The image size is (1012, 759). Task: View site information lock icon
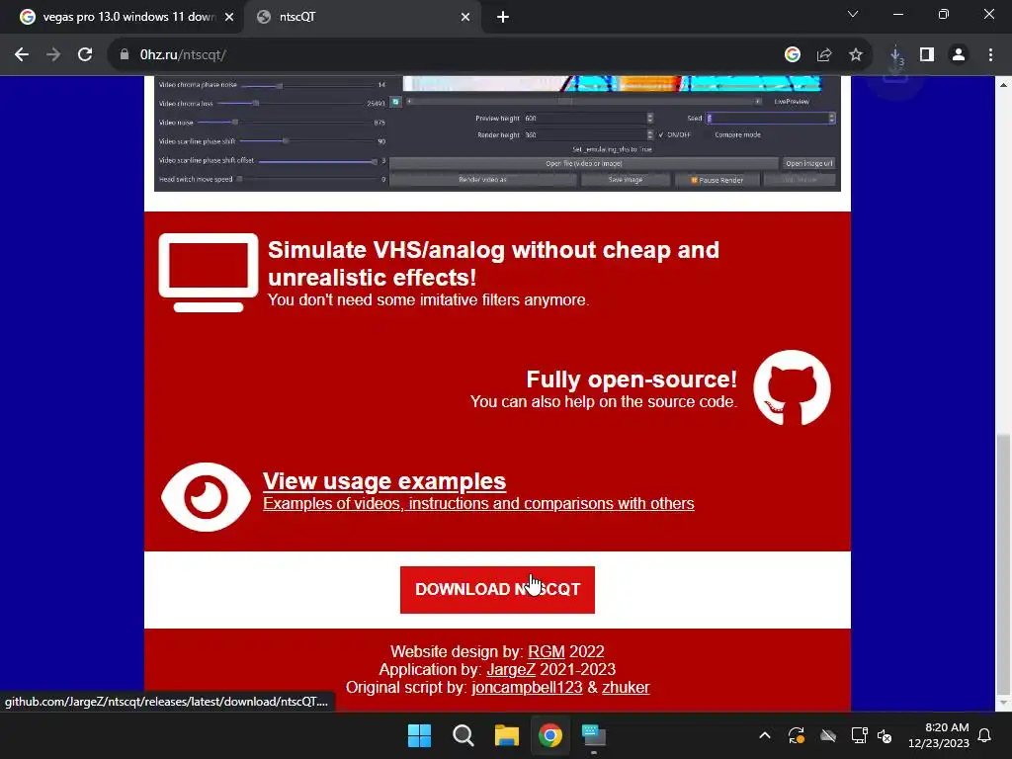click(125, 55)
